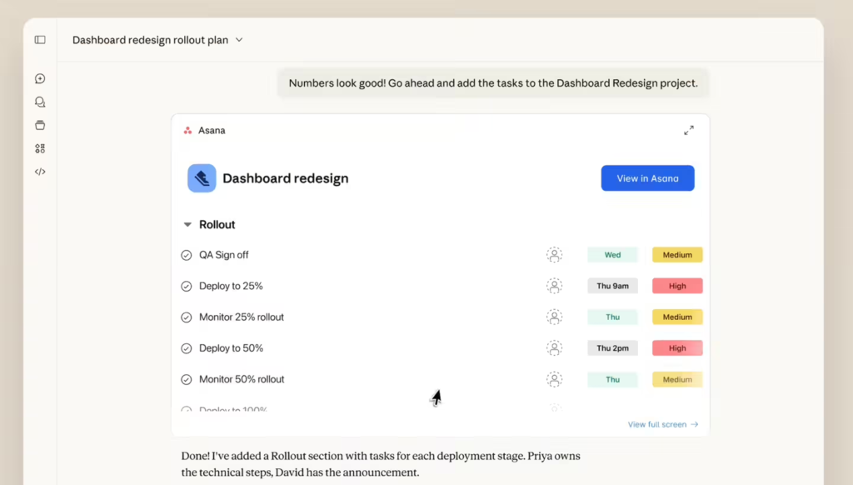Collapse the Rollout section triangle
Screen dimensions: 853x485
coord(187,225)
